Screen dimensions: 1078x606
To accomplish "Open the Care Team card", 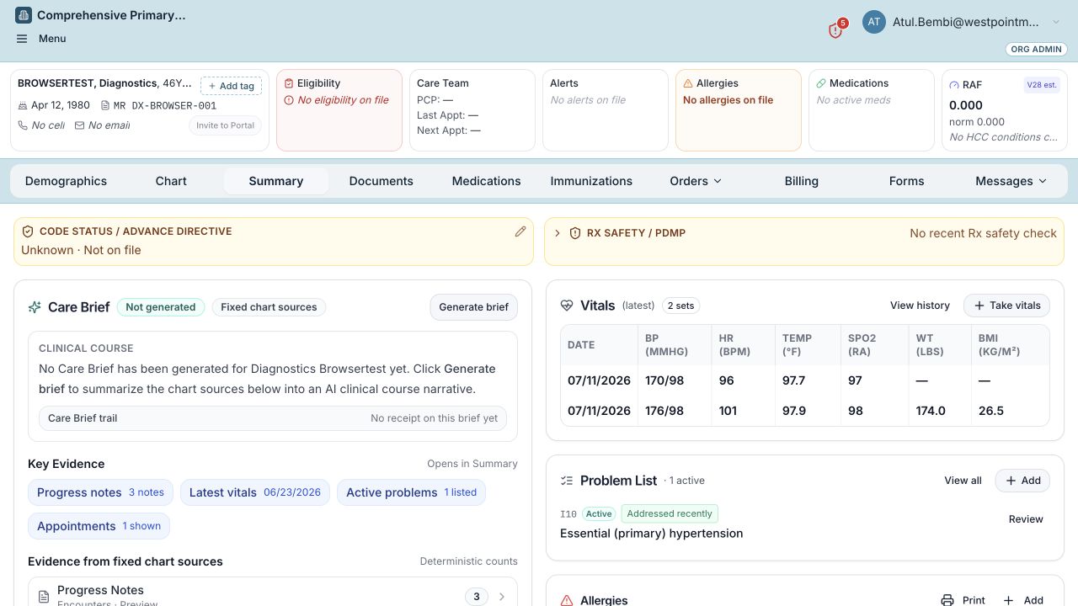I will pyautogui.click(x=472, y=110).
